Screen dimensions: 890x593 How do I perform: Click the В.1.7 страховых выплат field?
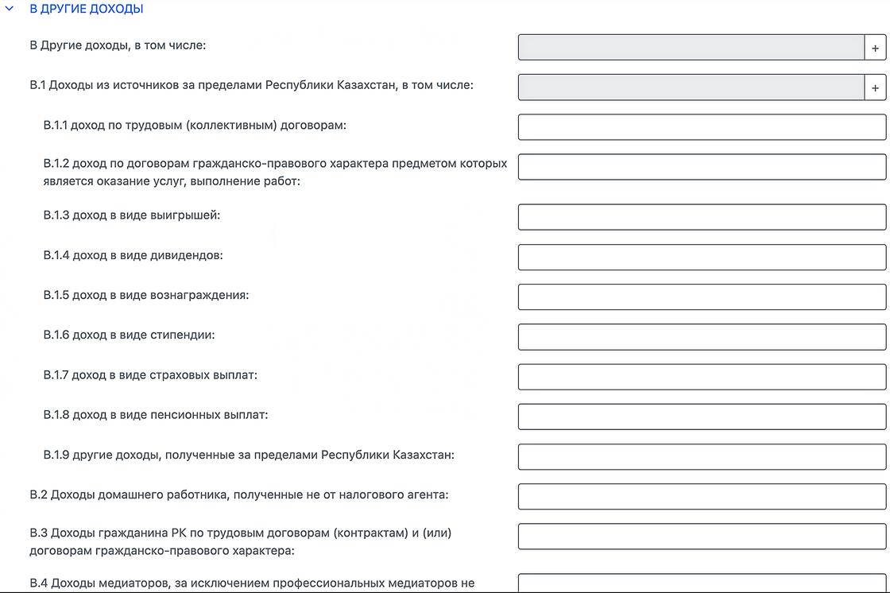pos(702,376)
